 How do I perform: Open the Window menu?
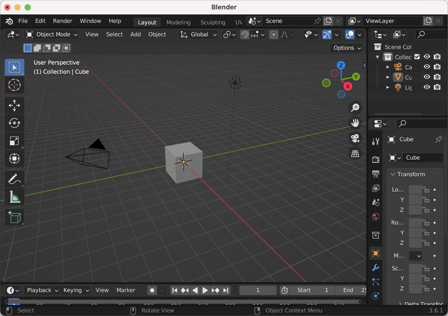pos(90,21)
